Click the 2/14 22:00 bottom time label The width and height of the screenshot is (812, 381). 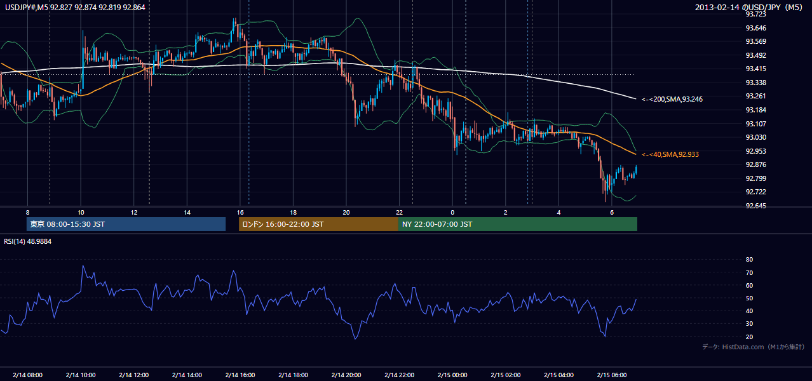(x=399, y=375)
